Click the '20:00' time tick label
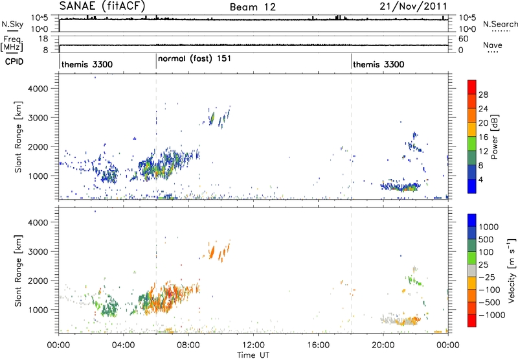 [x=383, y=345]
